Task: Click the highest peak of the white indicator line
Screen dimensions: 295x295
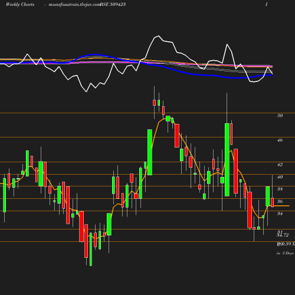Action: click(x=159, y=36)
